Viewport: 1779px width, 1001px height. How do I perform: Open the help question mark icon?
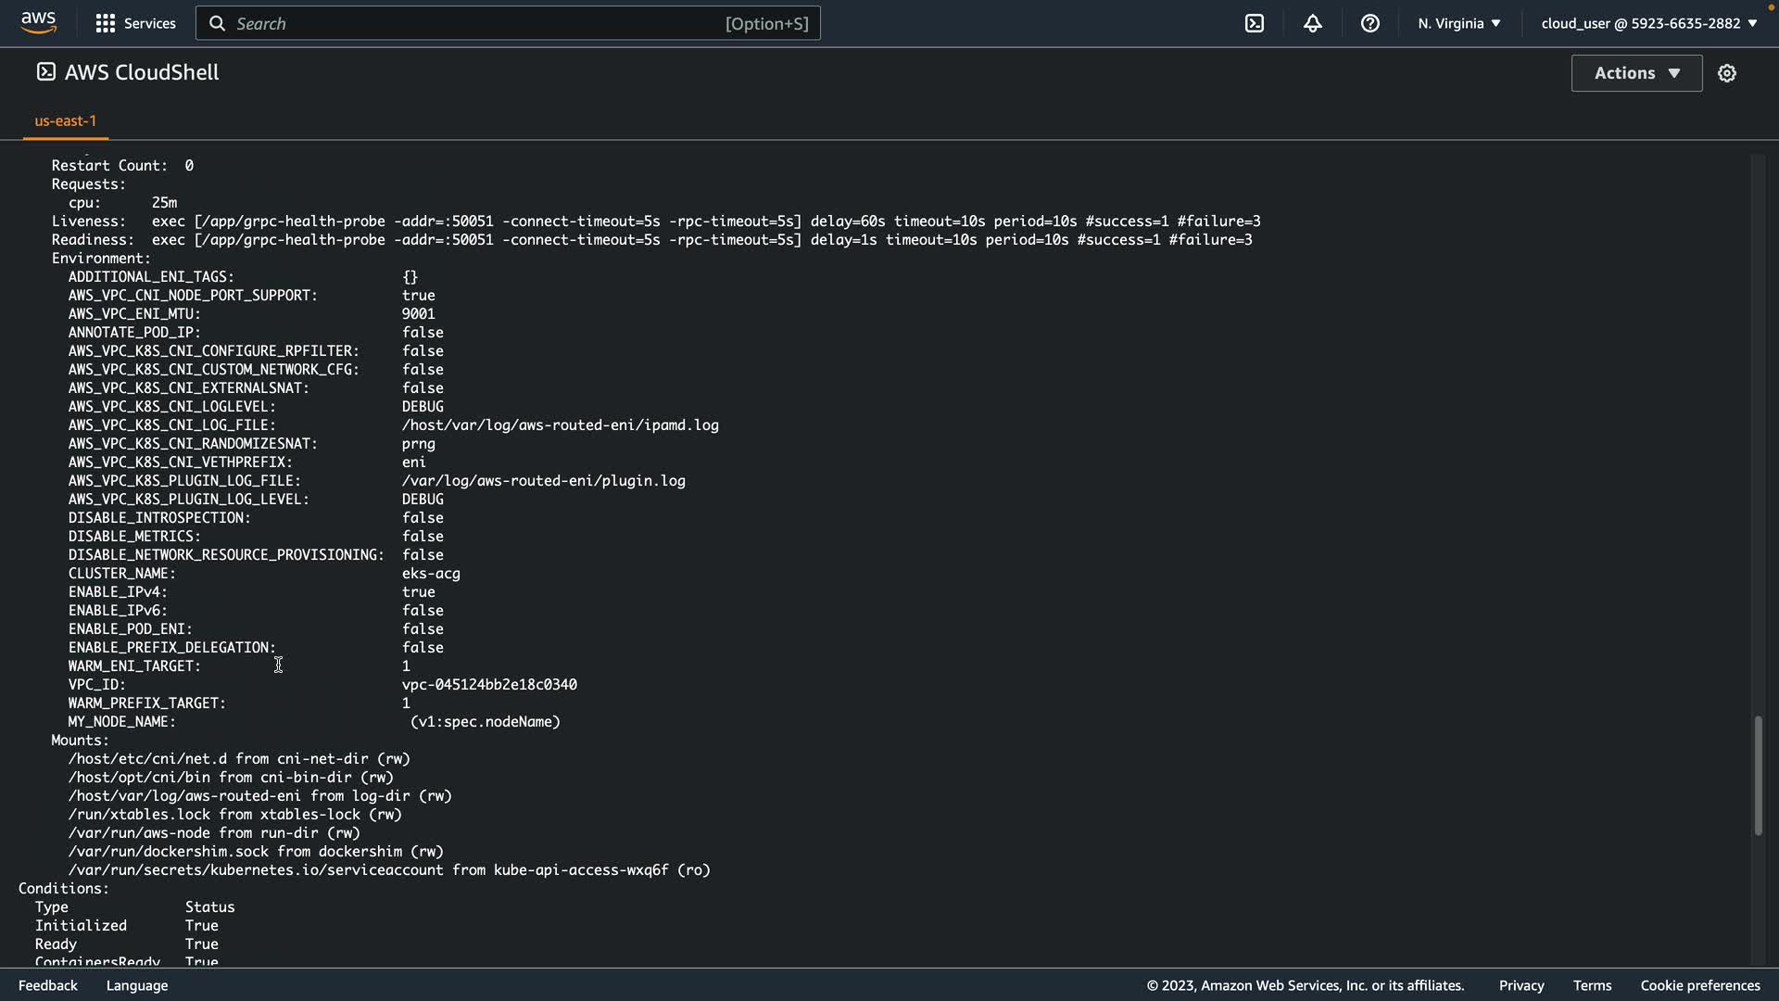tap(1369, 23)
